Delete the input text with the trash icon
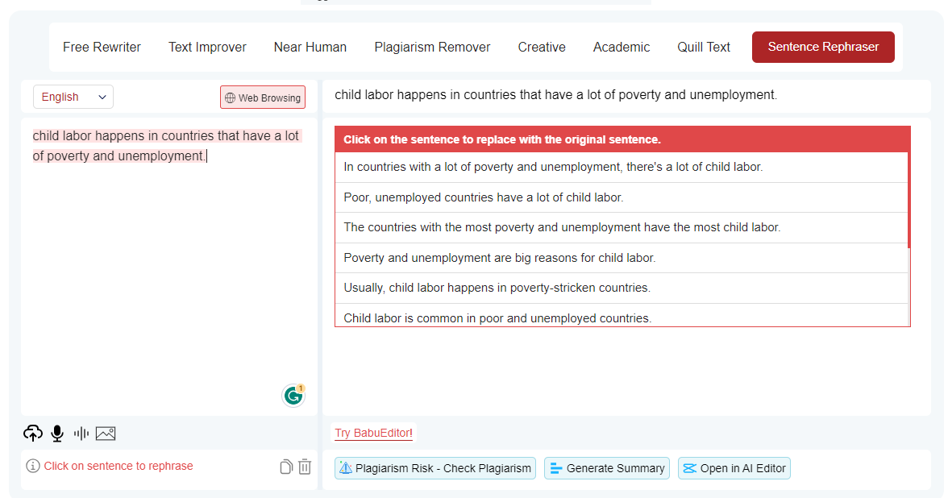The image size is (948, 498). (x=305, y=467)
